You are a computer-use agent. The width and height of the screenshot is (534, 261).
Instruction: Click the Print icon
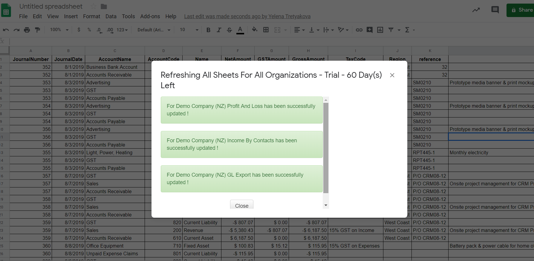tap(27, 30)
